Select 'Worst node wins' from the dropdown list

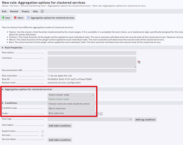(x=57, y=108)
